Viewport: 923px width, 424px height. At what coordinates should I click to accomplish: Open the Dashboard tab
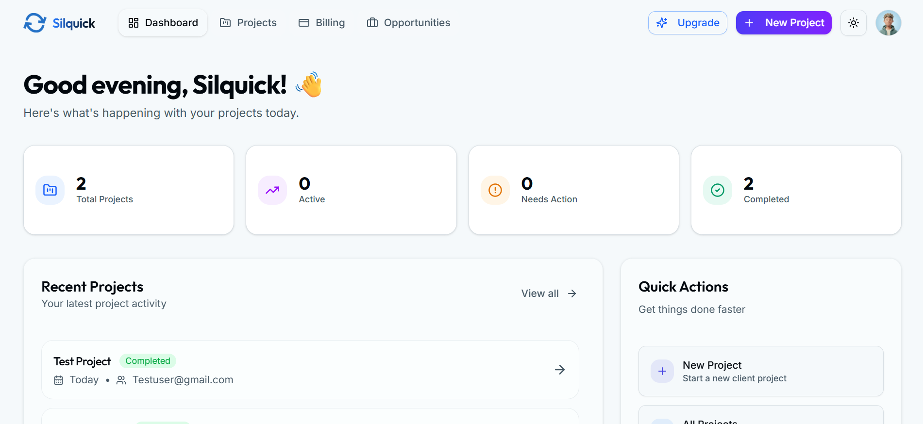coord(163,22)
